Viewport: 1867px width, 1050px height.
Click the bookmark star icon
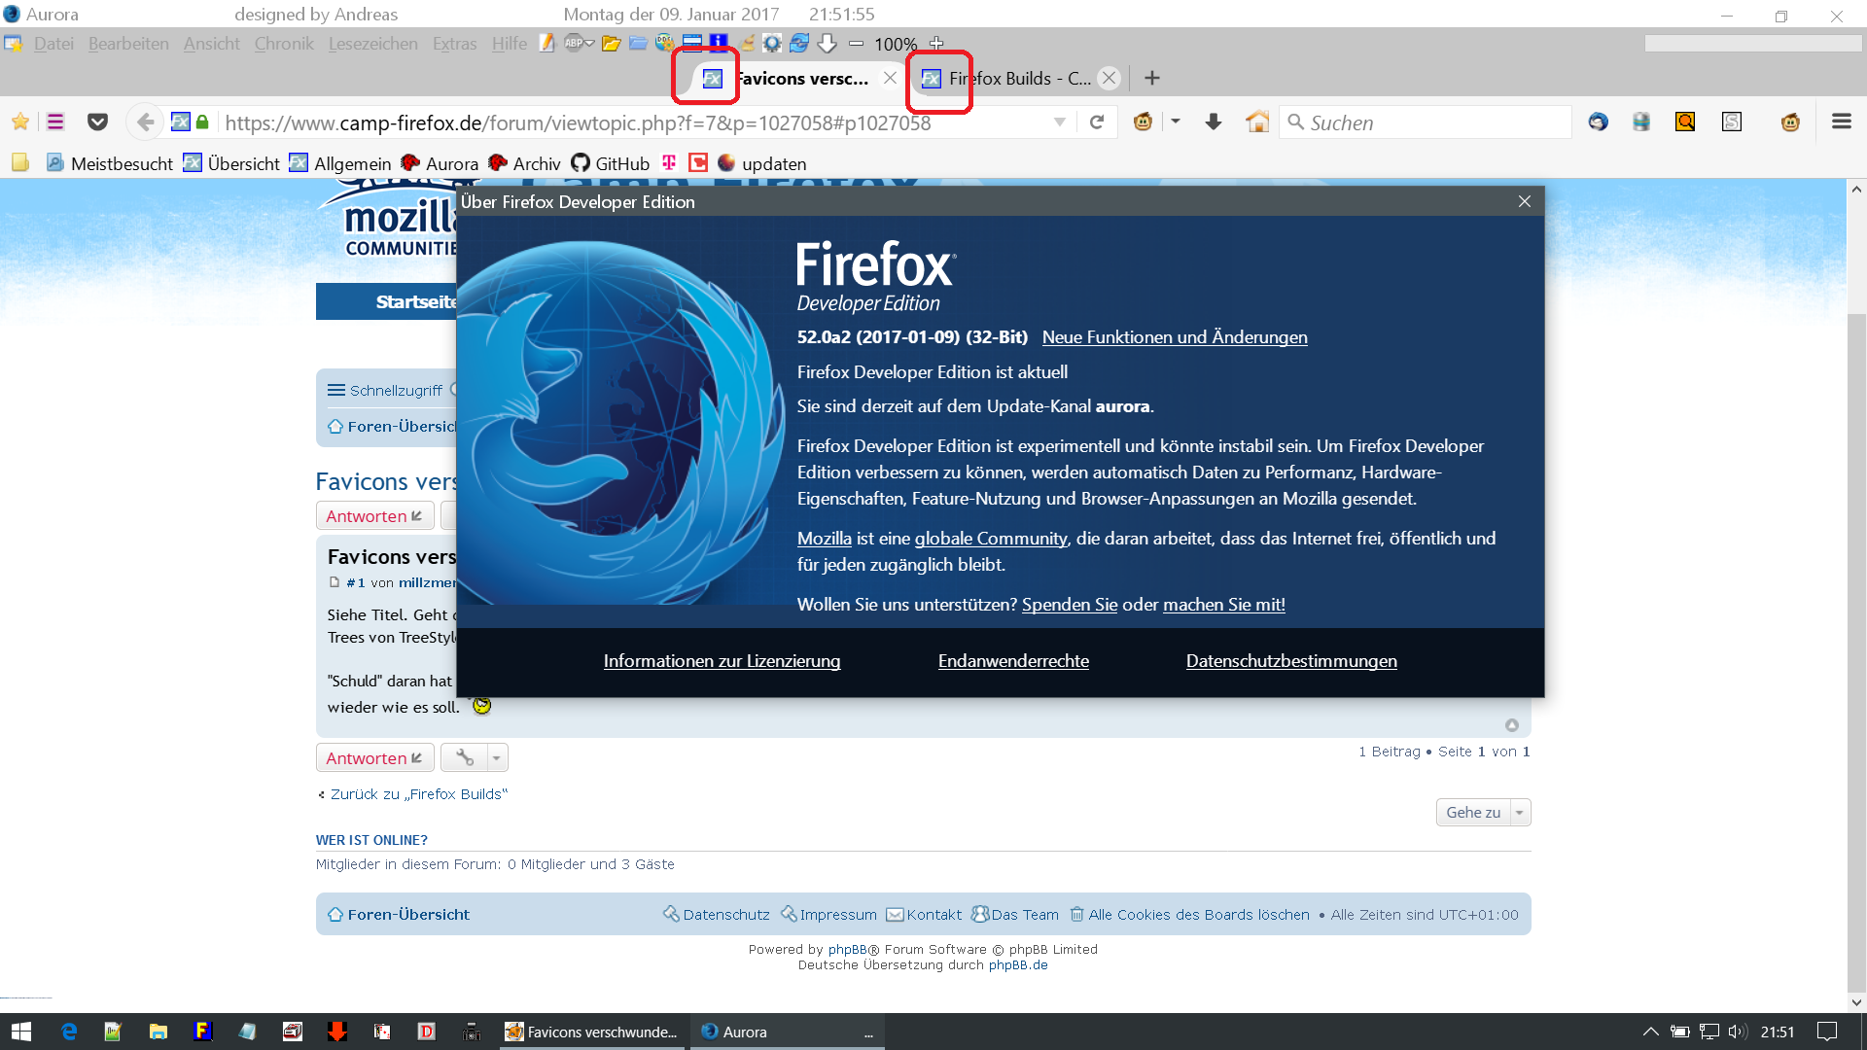coord(19,122)
